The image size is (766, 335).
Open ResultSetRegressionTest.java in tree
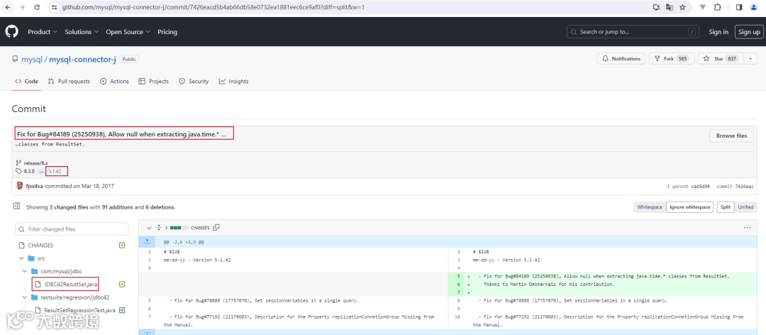point(79,310)
